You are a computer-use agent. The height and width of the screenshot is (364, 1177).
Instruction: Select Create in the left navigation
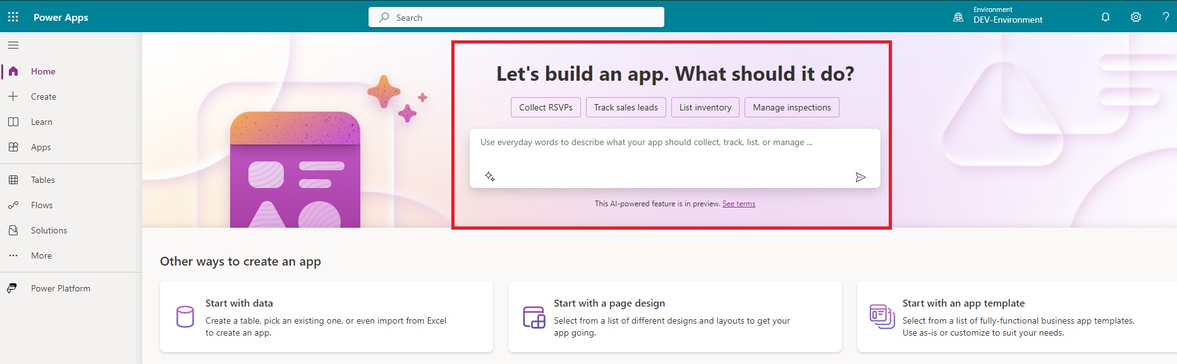[x=43, y=97]
